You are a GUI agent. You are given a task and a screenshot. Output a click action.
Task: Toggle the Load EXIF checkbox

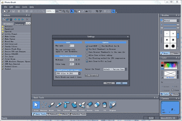[87, 46]
